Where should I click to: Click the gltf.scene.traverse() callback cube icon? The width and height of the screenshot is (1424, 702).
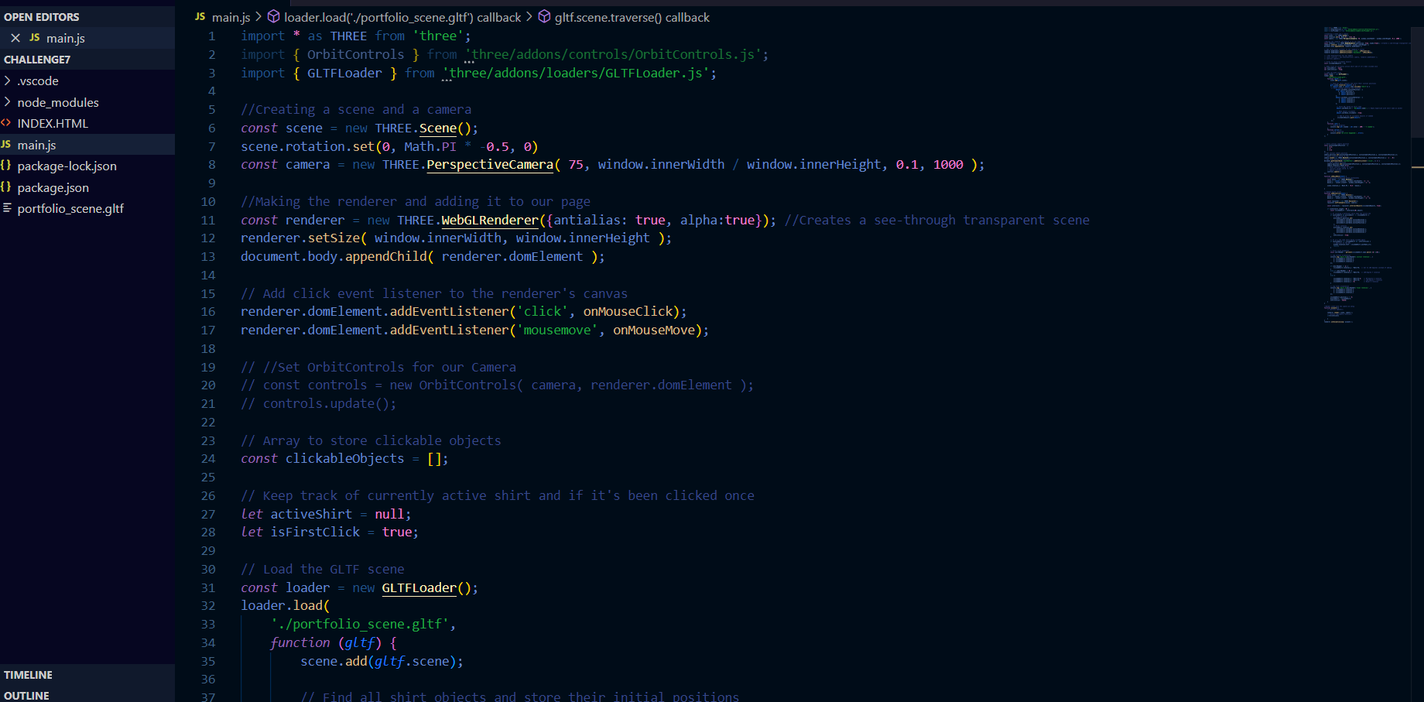(x=544, y=17)
